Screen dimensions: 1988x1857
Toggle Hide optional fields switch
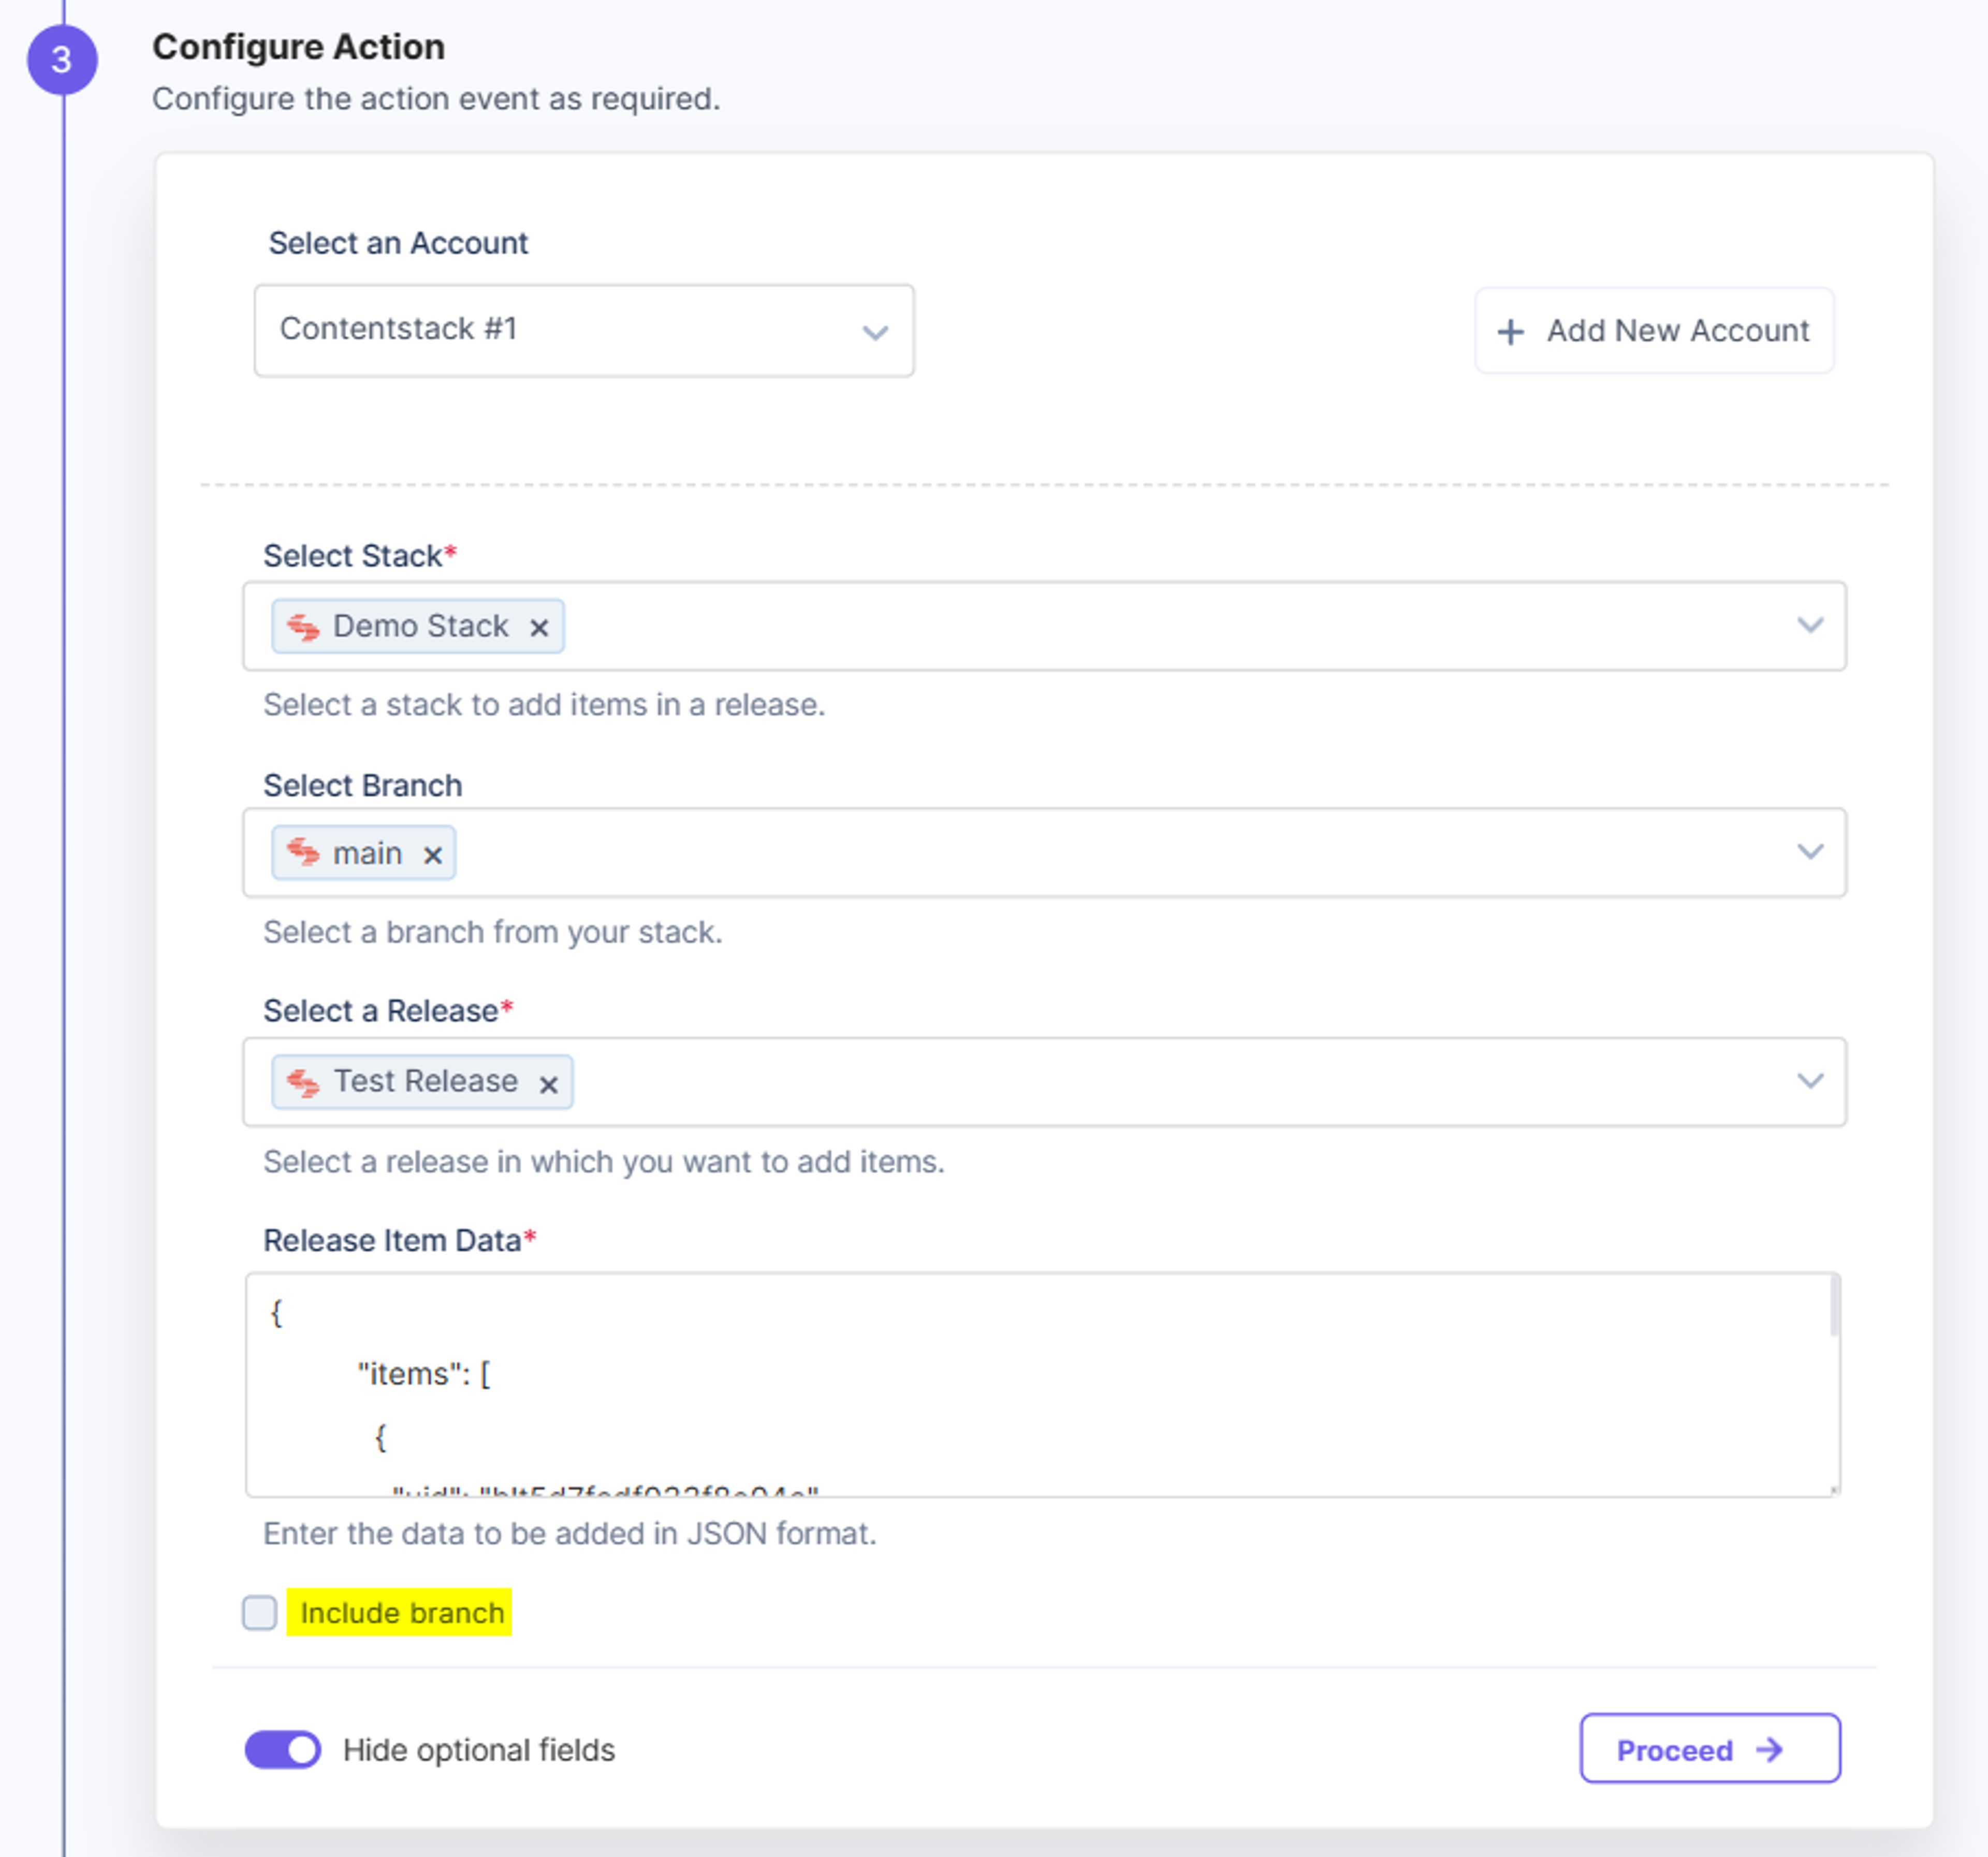283,1749
